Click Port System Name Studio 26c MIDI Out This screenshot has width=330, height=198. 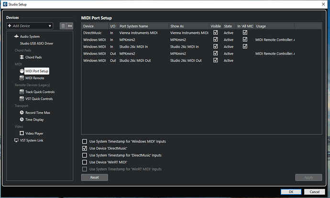135,61
